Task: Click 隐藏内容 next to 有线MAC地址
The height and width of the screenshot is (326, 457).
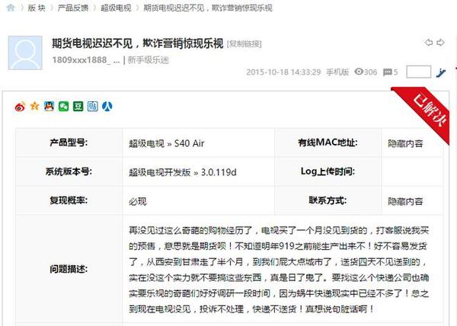Action: pyautogui.click(x=405, y=143)
